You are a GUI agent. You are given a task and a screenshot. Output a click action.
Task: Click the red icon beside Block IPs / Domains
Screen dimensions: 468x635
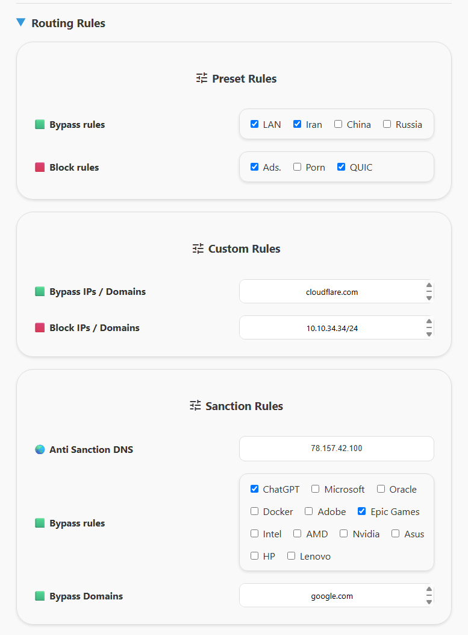point(39,327)
